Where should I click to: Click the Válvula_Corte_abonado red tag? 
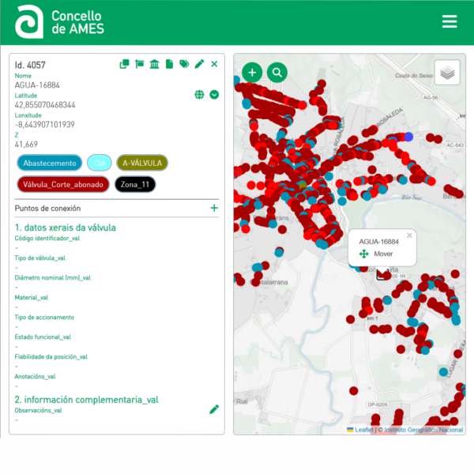62,184
